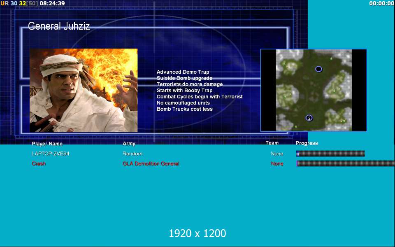Click the General Juhziz title text
Screen dimensions: 395x247
click(x=59, y=26)
